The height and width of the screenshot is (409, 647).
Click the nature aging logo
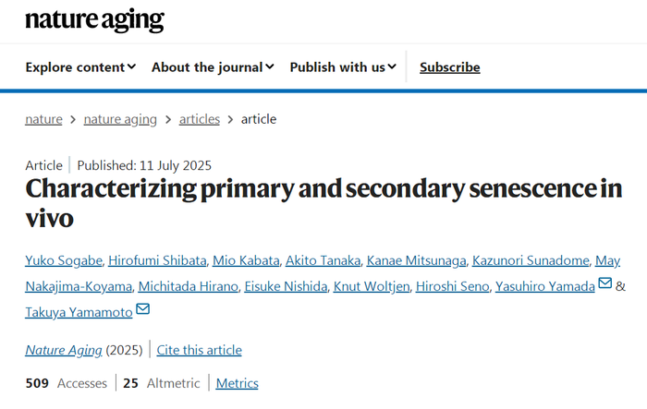[94, 19]
